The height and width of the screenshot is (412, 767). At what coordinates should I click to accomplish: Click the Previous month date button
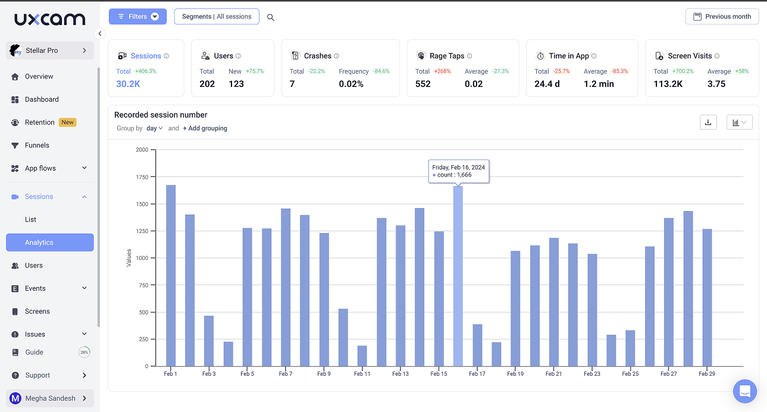coord(722,17)
